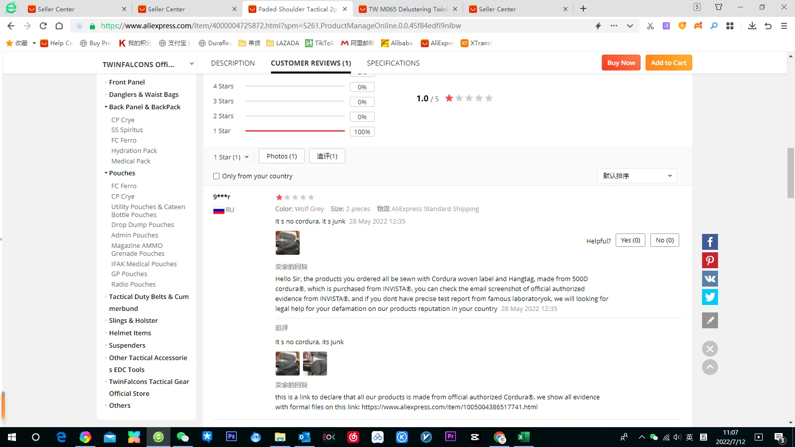
Task: Open the browser home page
Action: 59,26
